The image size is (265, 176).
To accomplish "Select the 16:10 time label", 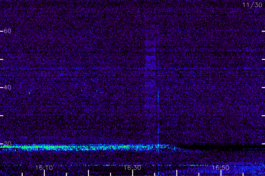I will (x=44, y=167).
